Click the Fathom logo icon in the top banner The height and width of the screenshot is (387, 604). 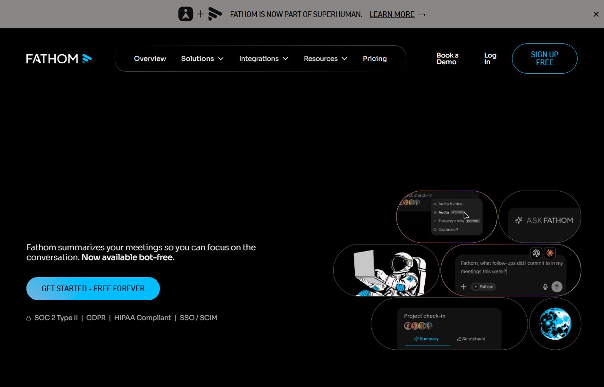click(x=215, y=14)
